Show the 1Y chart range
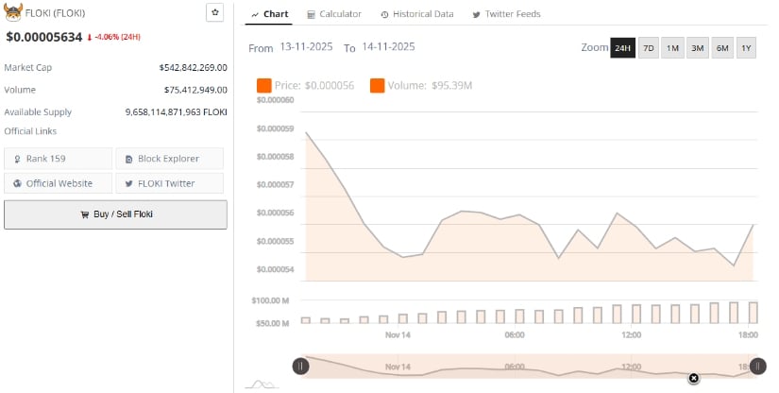The width and height of the screenshot is (779, 393). pos(746,47)
